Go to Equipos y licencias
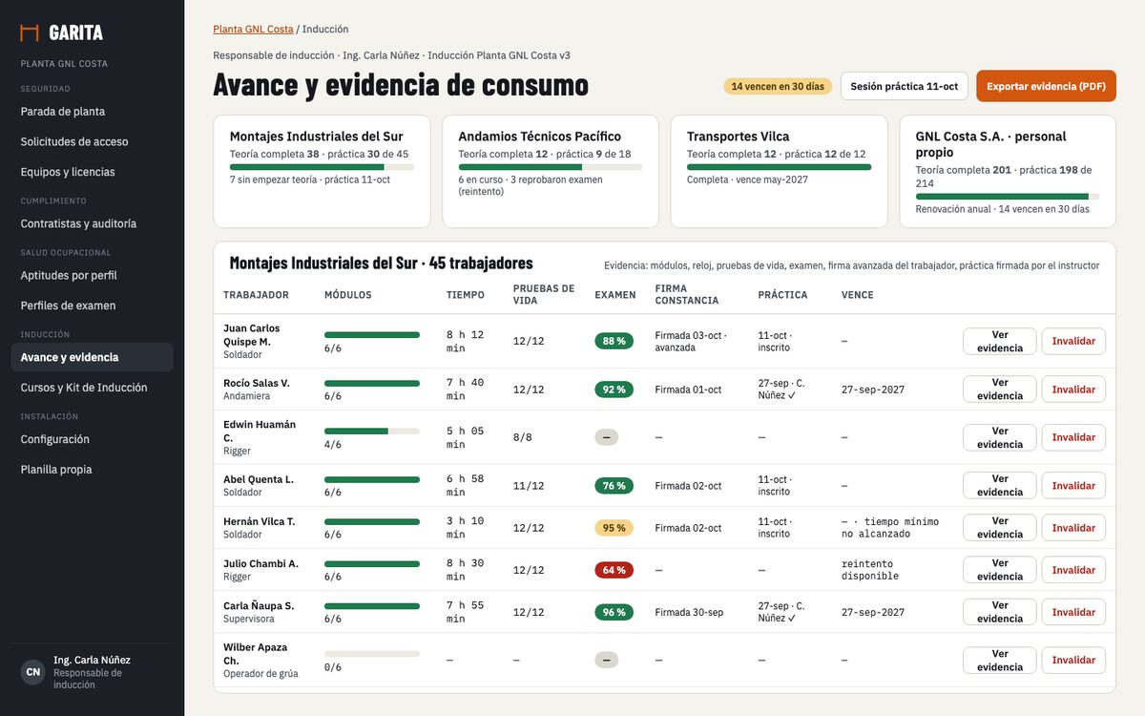Screen dimensions: 1145x716 (92, 173)
